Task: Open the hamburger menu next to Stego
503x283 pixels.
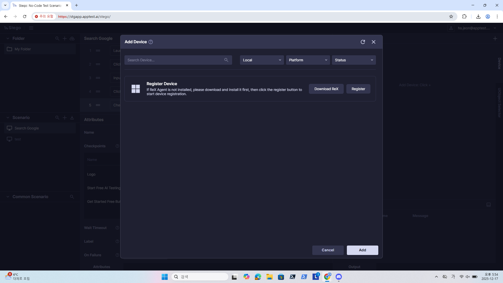Action: [x=31, y=28]
